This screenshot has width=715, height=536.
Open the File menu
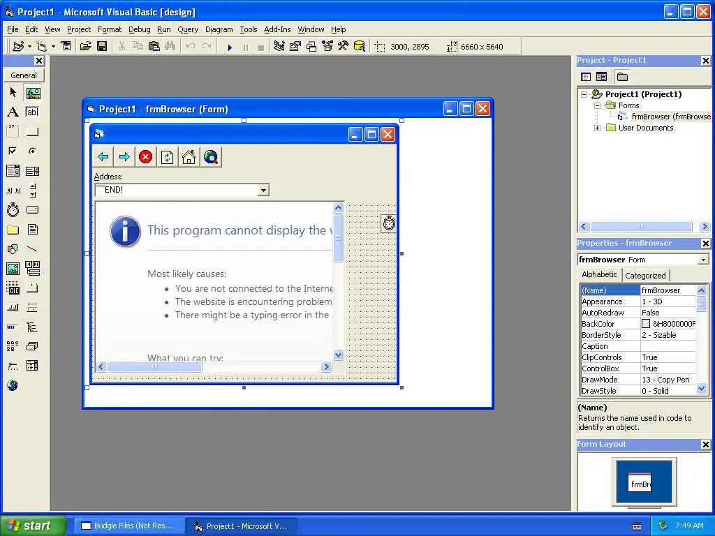tap(13, 29)
